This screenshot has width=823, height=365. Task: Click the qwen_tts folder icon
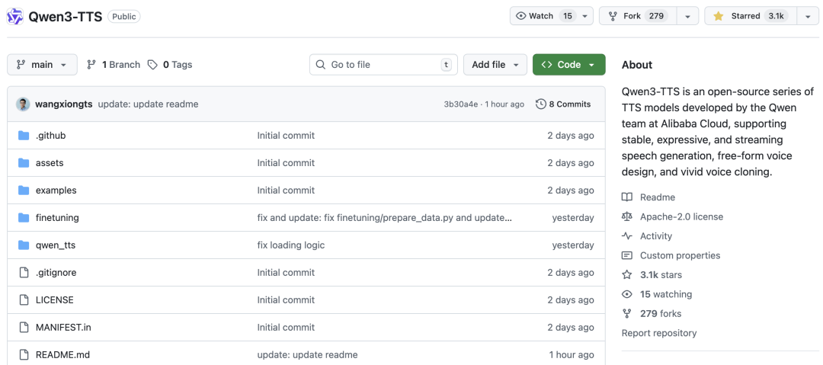pyautogui.click(x=23, y=245)
